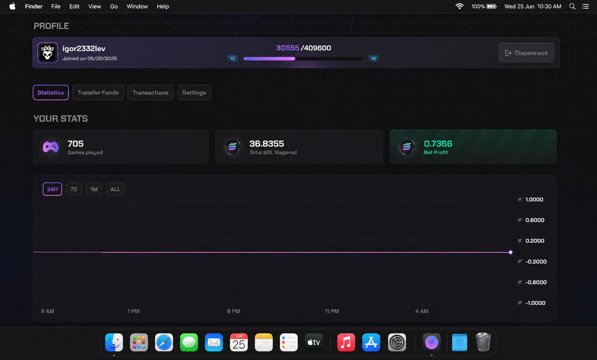Switch to the Transfer Funds tab
This screenshot has height=360, width=597.
[98, 92]
